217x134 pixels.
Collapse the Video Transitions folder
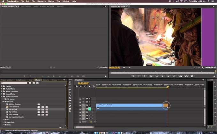point(2,97)
